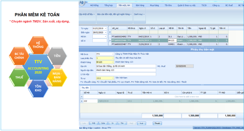Click the Lưu button
The image size is (244, 131).
click(x=84, y=123)
